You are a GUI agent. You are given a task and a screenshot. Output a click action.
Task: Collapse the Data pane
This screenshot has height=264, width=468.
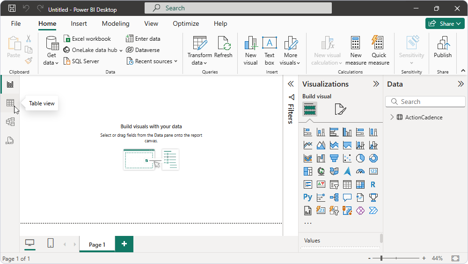[461, 84]
